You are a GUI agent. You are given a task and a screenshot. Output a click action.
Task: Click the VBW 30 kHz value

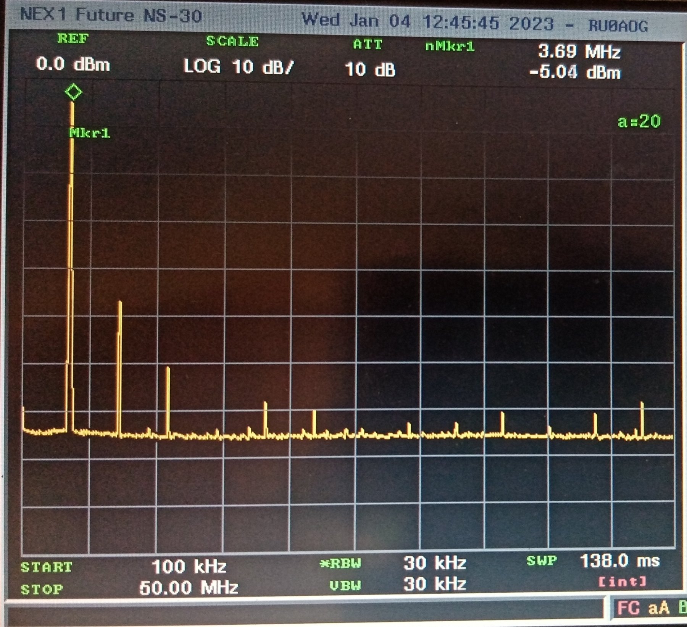point(435,584)
